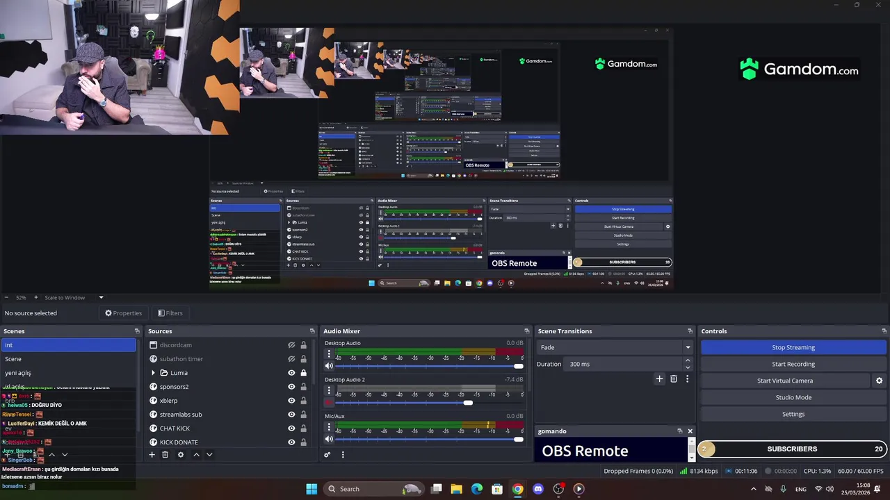Click Stop Streaming
Image resolution: width=890 pixels, height=500 pixels.
pyautogui.click(x=793, y=347)
